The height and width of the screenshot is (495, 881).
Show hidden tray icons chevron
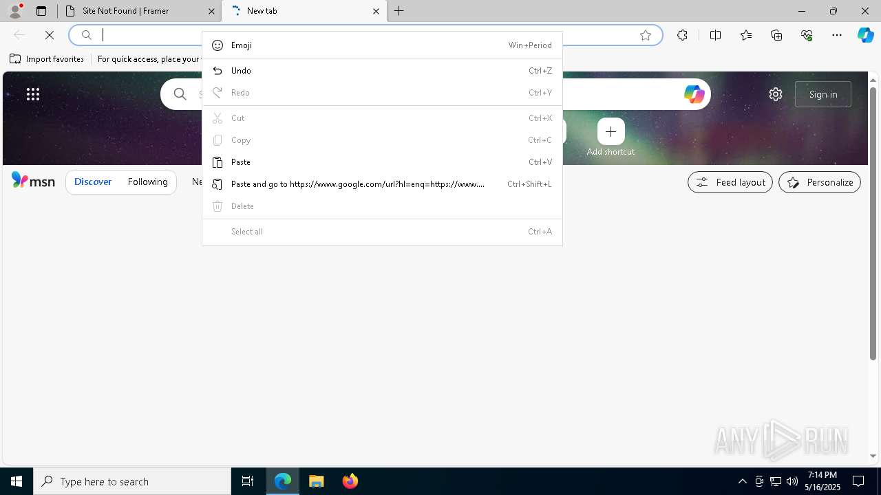point(742,481)
